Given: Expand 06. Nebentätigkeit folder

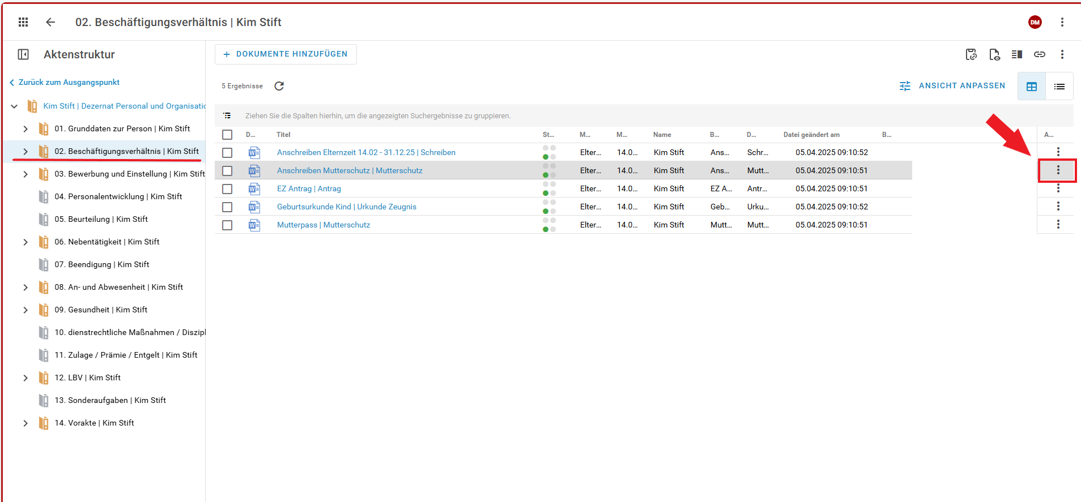Looking at the screenshot, I should click(x=25, y=242).
